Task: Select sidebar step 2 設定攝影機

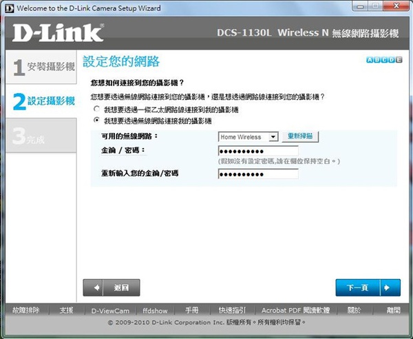Action: (x=41, y=101)
